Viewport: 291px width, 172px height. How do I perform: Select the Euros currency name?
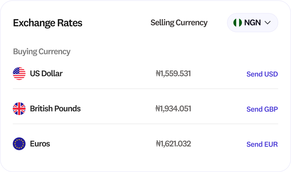click(x=40, y=144)
